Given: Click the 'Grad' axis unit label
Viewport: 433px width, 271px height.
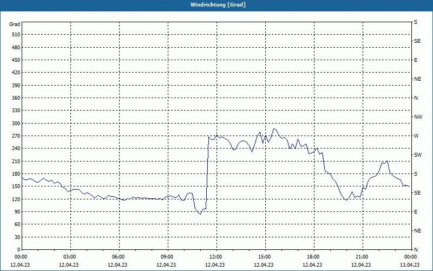Looking at the screenshot, I should coord(15,24).
